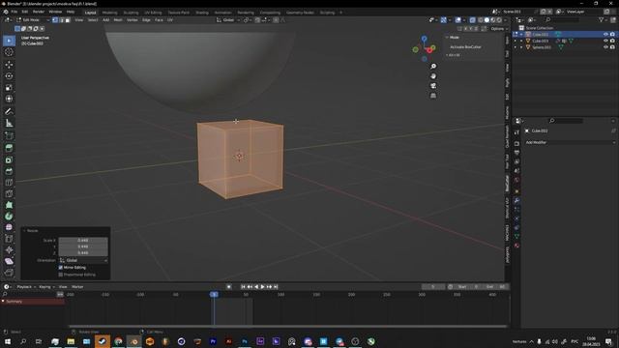Screen dimensions: 619x348
Task: Disable render for Sphere.001 camera icon
Action: [x=612, y=47]
